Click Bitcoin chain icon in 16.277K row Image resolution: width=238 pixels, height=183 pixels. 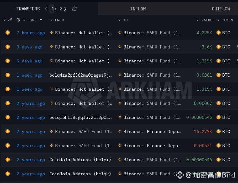8,131
